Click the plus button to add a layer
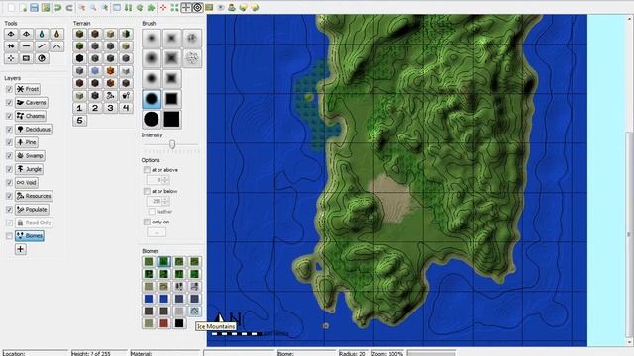The height and width of the screenshot is (356, 634). tap(20, 249)
